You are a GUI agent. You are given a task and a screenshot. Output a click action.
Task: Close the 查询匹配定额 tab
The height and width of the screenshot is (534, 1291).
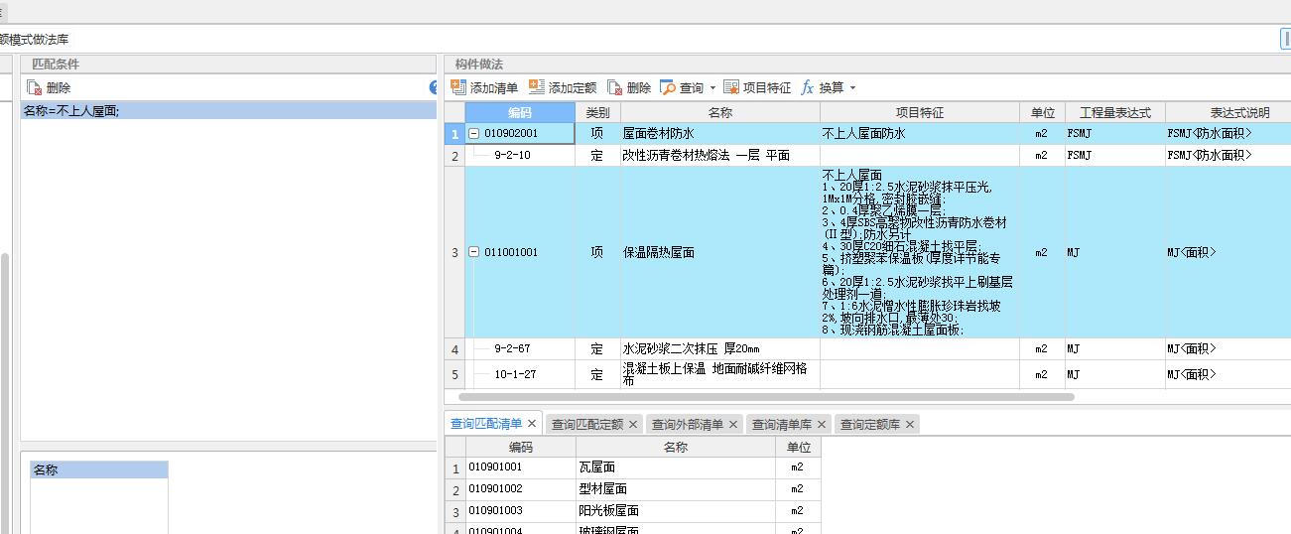tap(633, 424)
